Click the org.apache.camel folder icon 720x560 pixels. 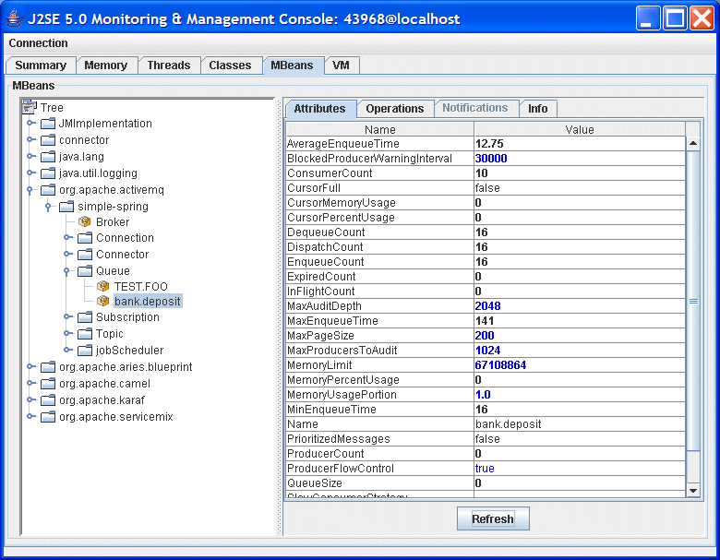(x=48, y=384)
